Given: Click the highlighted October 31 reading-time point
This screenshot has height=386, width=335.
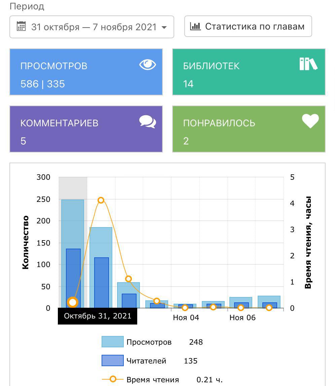Looking at the screenshot, I should click(x=73, y=302).
